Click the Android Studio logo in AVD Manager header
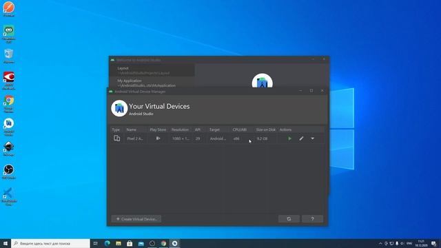 (x=119, y=108)
